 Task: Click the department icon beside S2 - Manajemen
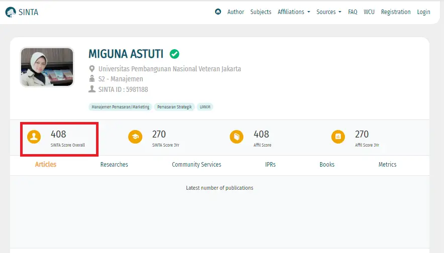pyautogui.click(x=92, y=79)
